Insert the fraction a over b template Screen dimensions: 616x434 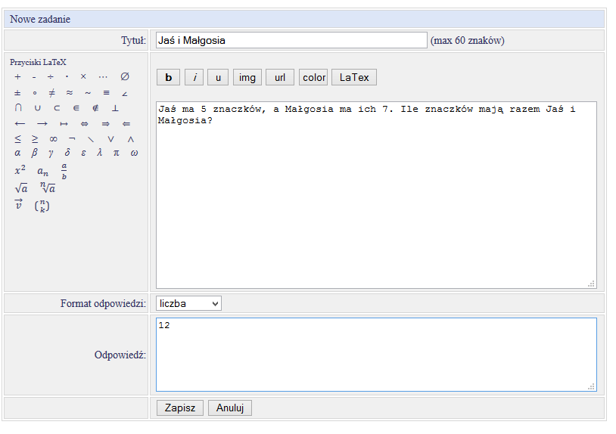(64, 170)
